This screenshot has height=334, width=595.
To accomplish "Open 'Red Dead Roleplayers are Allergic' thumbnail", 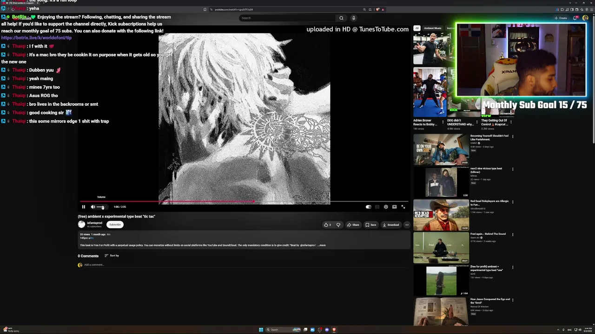I will [441, 215].
